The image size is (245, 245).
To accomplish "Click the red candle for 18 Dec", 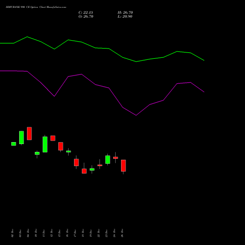I will tap(84, 171).
